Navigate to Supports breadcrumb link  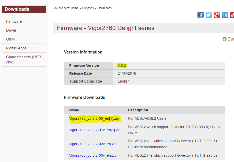point(88,8)
